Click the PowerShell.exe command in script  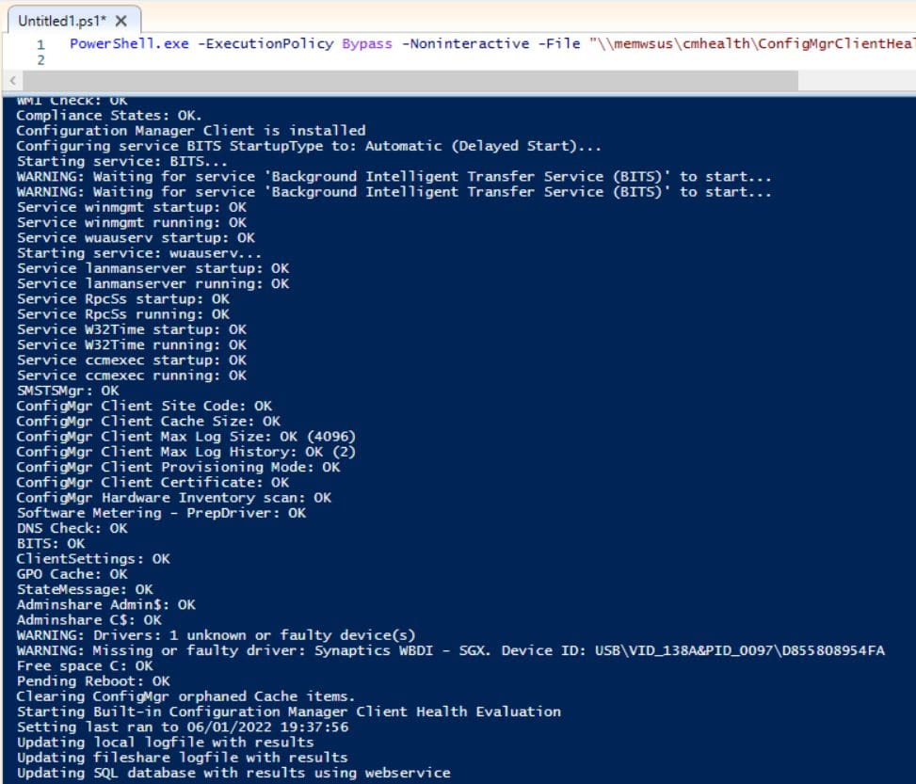(129, 44)
